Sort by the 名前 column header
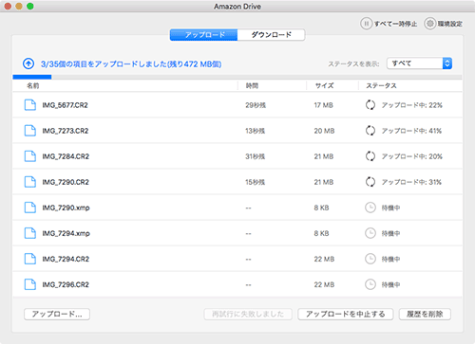 [32, 85]
